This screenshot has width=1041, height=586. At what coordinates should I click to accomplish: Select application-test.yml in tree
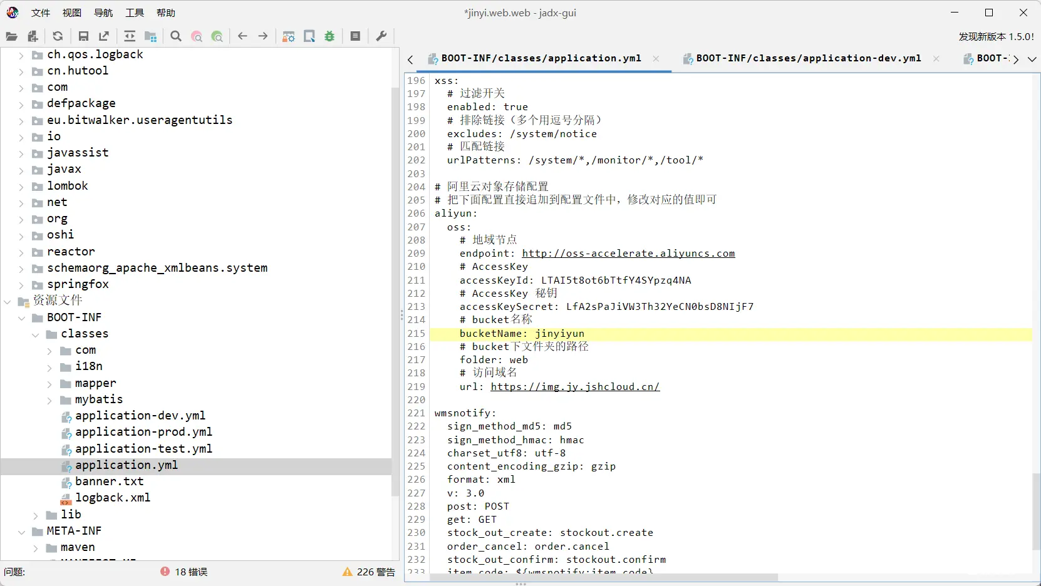click(x=143, y=449)
